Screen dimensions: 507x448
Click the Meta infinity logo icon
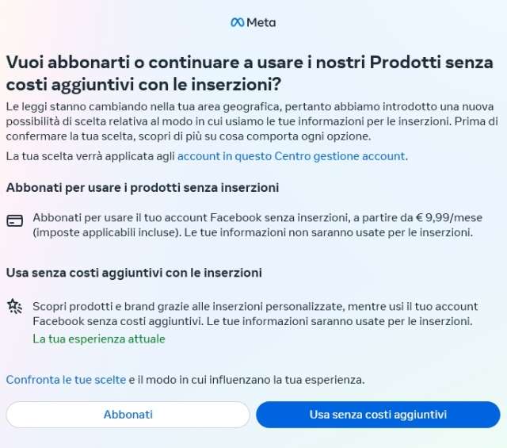tap(237, 22)
